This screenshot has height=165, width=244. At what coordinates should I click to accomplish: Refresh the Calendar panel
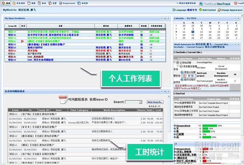[x=239, y=18]
